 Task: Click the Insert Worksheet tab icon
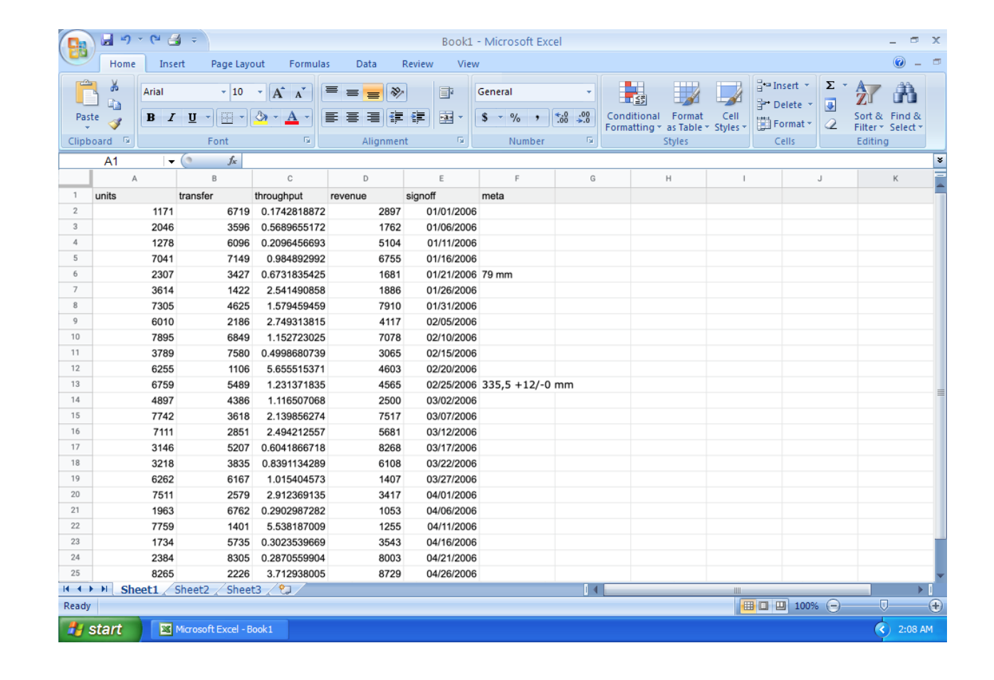click(x=286, y=590)
